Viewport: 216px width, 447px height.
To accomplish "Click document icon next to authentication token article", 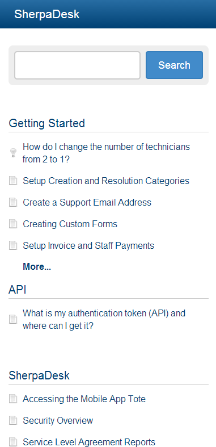I will [13, 319].
